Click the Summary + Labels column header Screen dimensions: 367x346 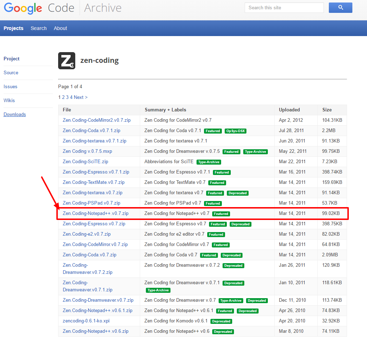[x=165, y=110]
